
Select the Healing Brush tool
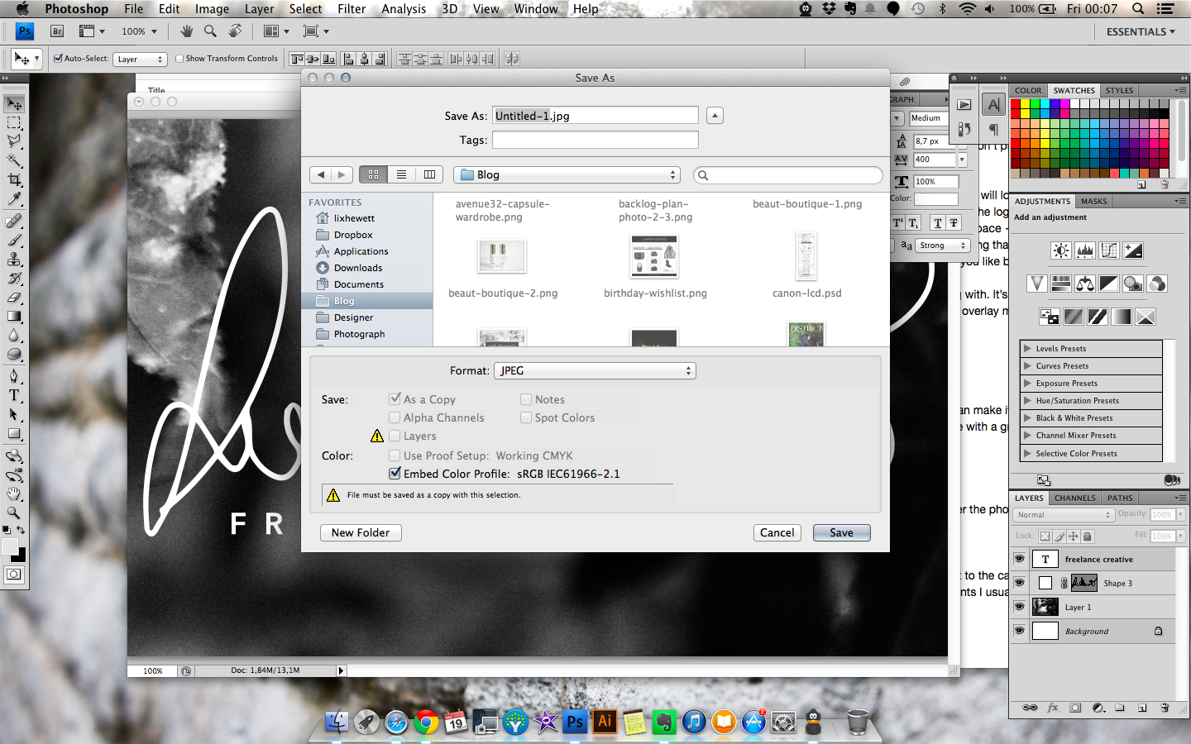pos(14,221)
